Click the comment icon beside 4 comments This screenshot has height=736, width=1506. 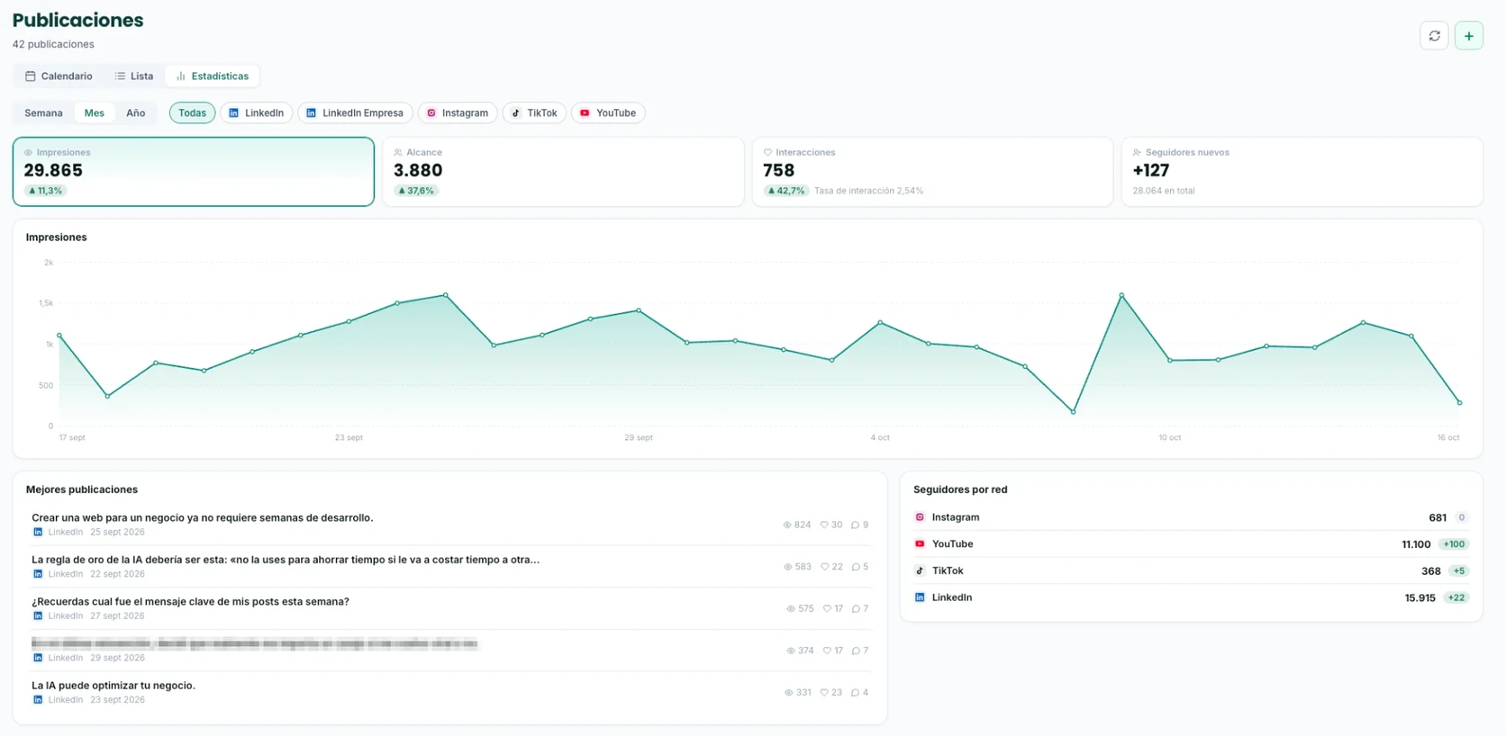(x=855, y=693)
